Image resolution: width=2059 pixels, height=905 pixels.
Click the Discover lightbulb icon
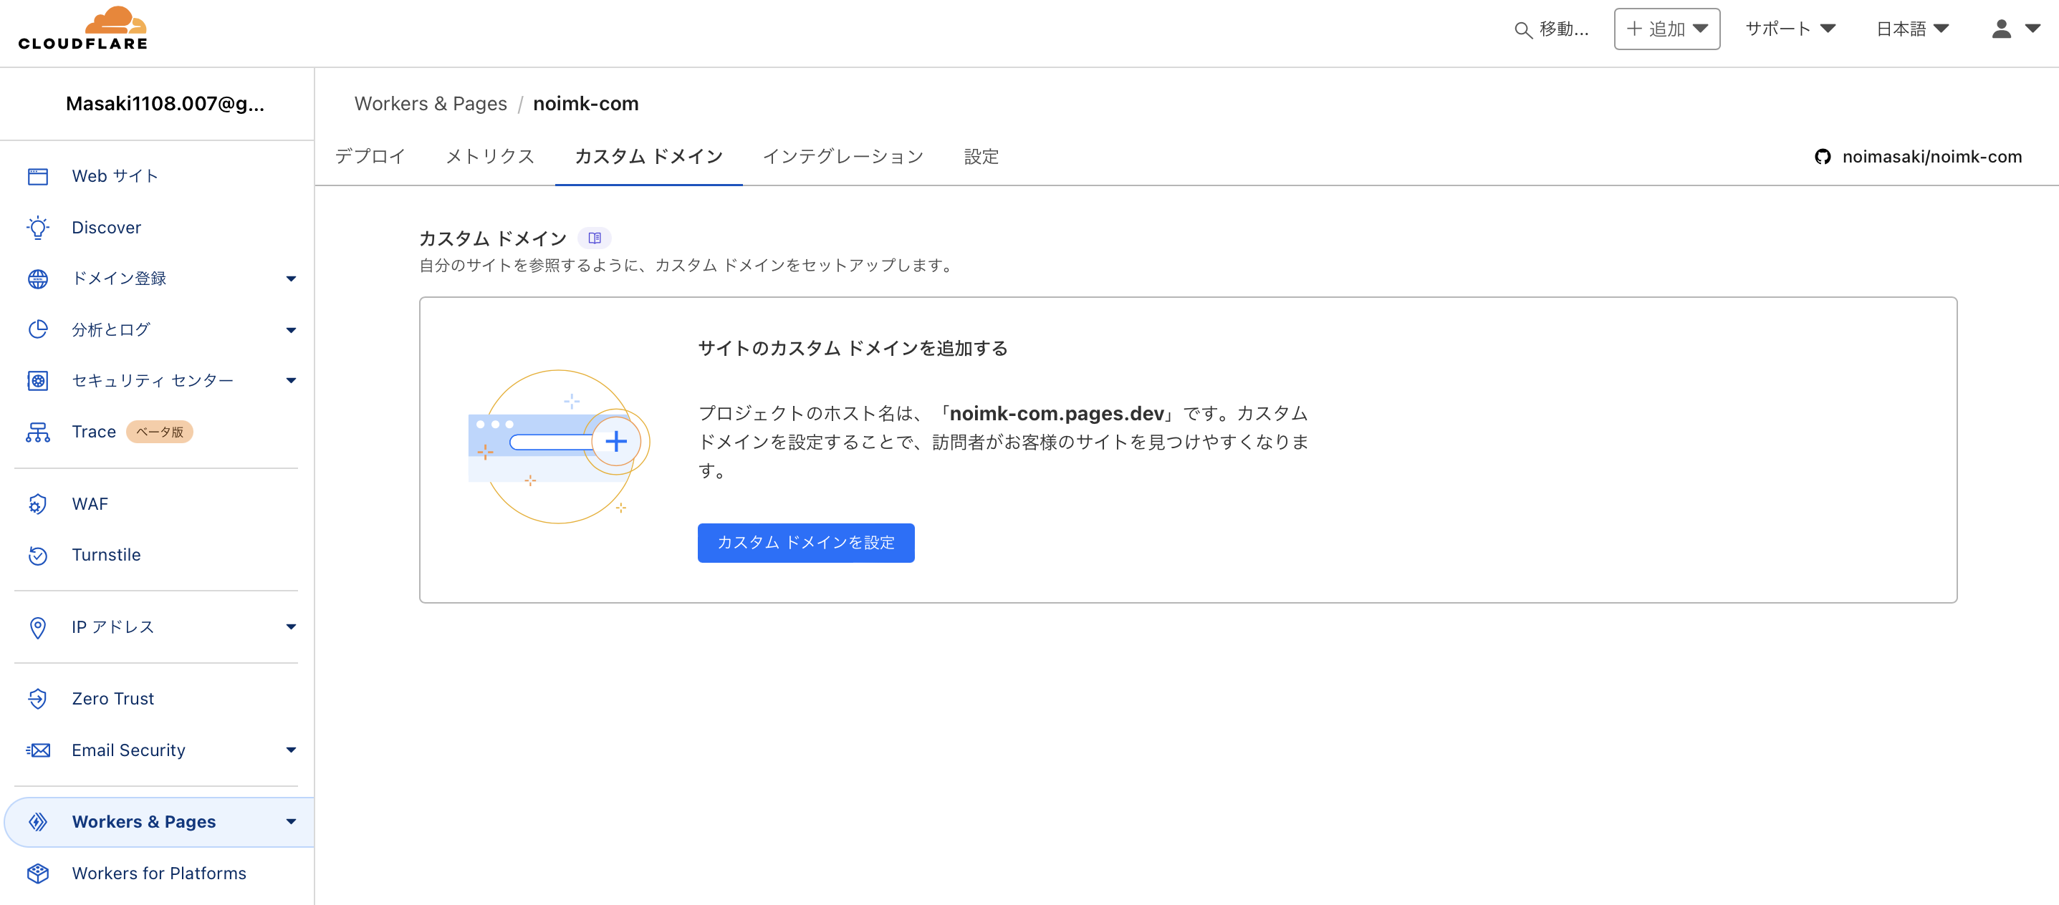37,228
